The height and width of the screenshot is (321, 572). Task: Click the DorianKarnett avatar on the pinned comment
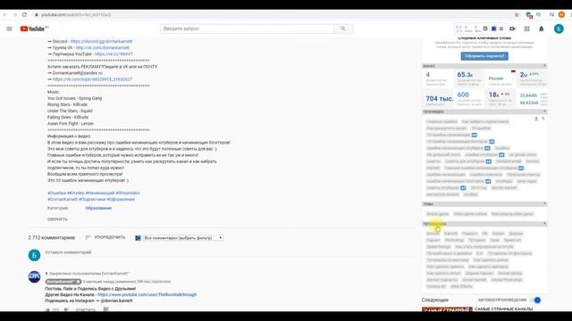coord(34,276)
